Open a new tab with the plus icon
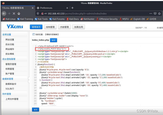Screen dimensions: 163x115 click(73, 8)
